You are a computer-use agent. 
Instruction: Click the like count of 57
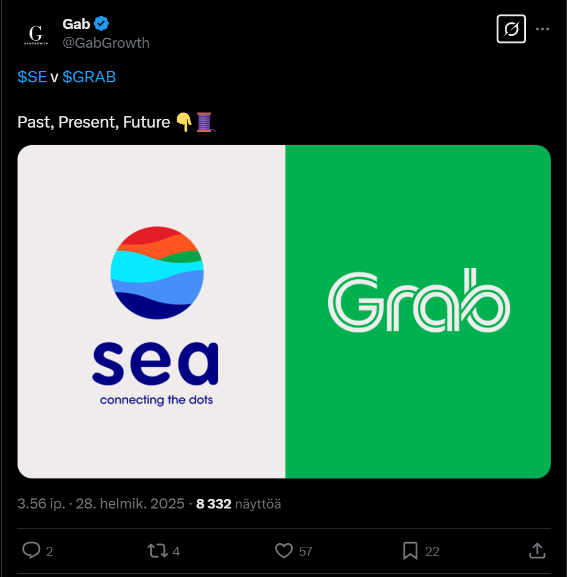coord(306,552)
